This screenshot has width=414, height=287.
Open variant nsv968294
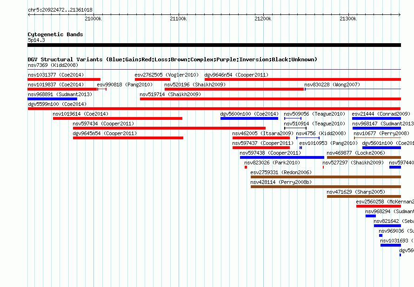pos(389,211)
